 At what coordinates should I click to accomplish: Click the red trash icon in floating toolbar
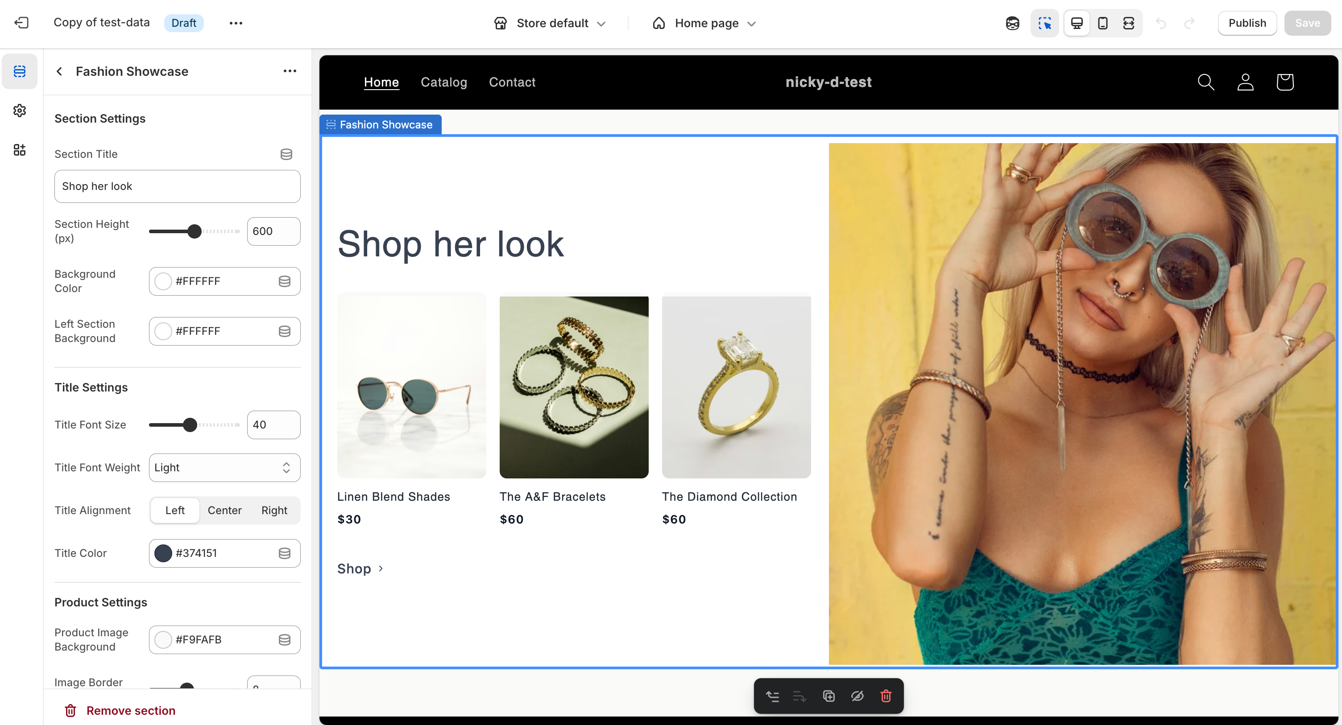(x=886, y=696)
